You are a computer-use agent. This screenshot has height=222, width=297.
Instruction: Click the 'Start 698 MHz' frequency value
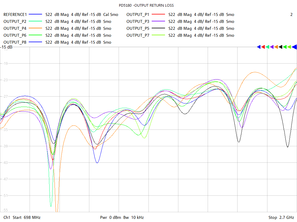26,217
